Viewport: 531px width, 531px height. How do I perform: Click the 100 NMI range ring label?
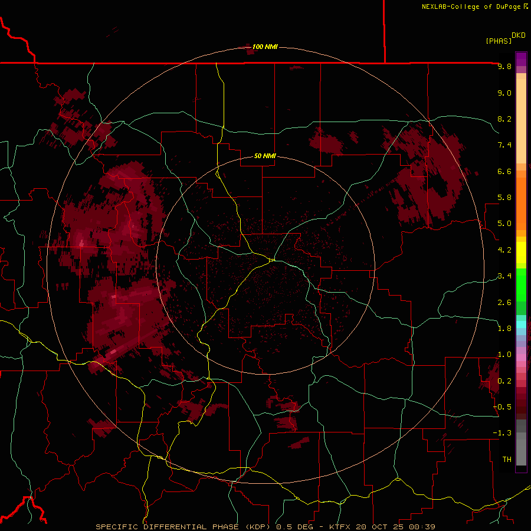pyautogui.click(x=265, y=47)
